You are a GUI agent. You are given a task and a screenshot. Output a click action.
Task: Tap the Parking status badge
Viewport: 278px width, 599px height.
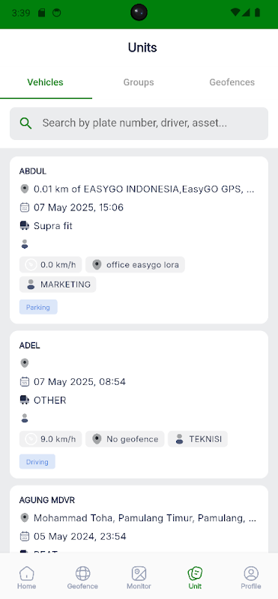point(38,307)
